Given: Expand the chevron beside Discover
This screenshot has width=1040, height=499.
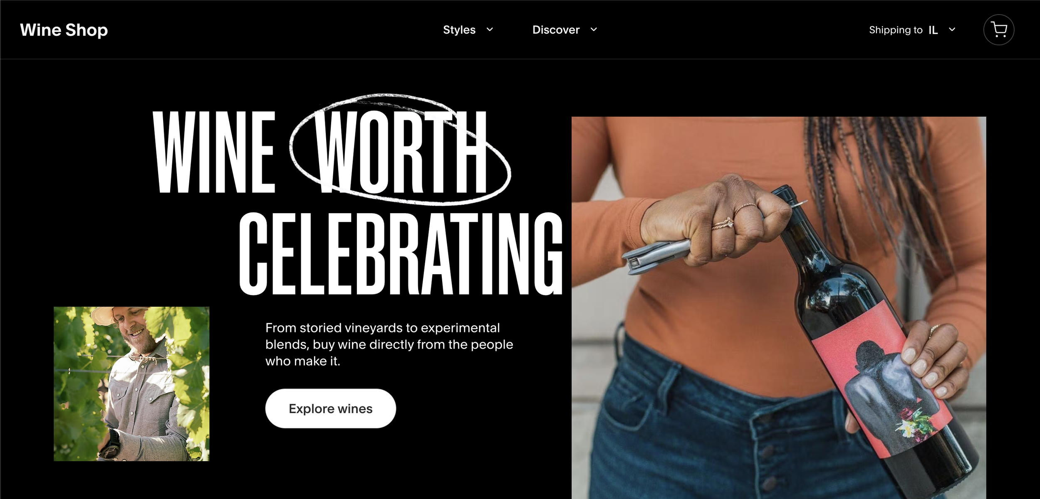Looking at the screenshot, I should point(594,29).
